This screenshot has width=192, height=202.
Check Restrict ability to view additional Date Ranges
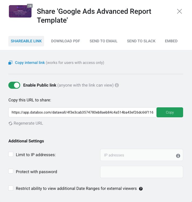click(x=11, y=188)
